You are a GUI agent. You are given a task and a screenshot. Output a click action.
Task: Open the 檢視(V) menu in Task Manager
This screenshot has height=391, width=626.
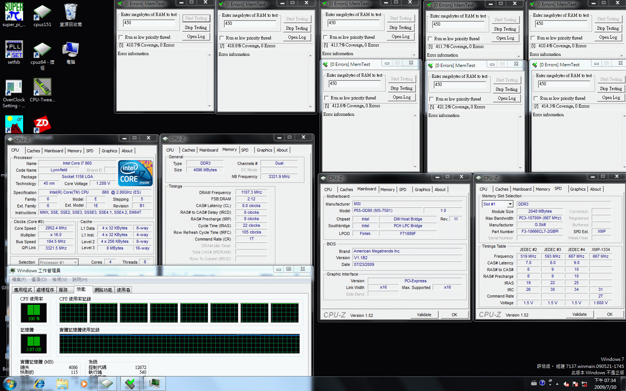tap(60, 279)
